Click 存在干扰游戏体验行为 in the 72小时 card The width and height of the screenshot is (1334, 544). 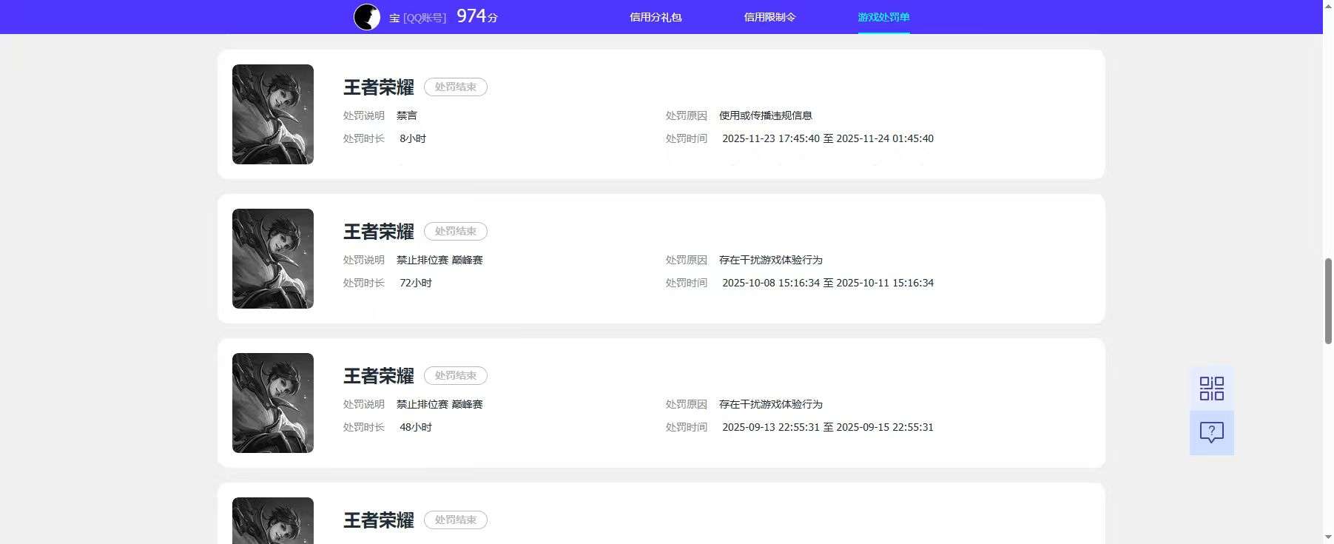click(x=771, y=260)
